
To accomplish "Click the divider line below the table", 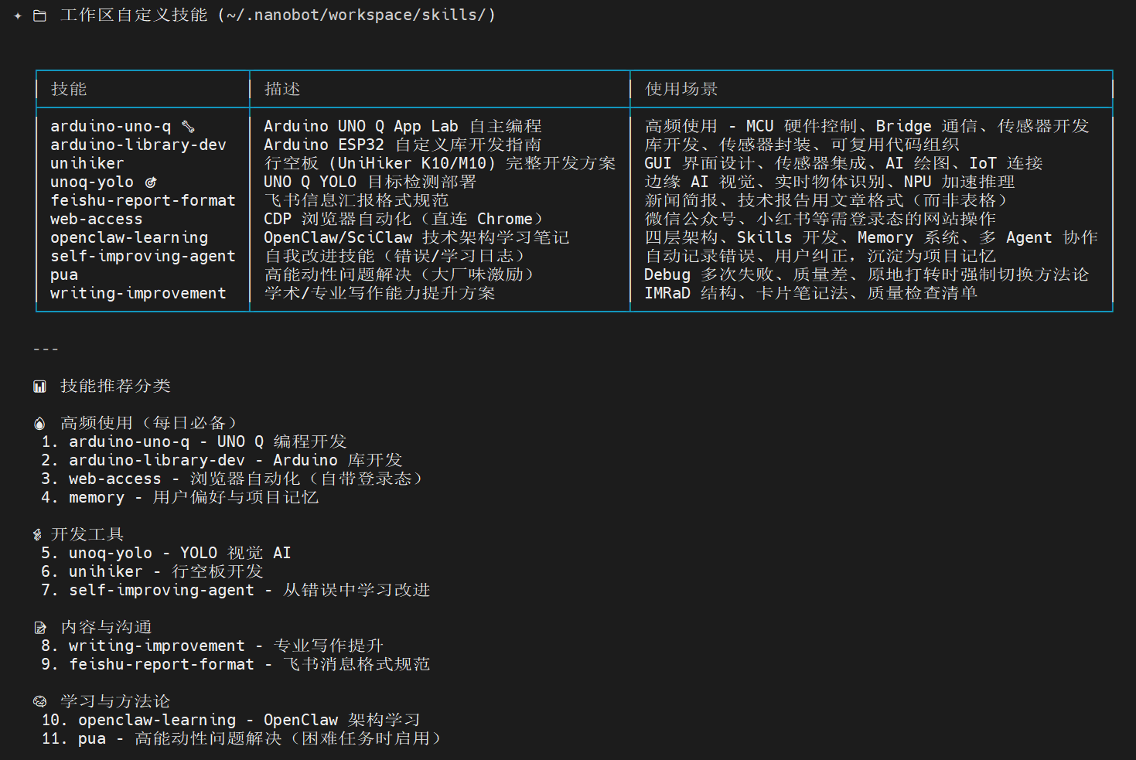I will pyautogui.click(x=46, y=348).
